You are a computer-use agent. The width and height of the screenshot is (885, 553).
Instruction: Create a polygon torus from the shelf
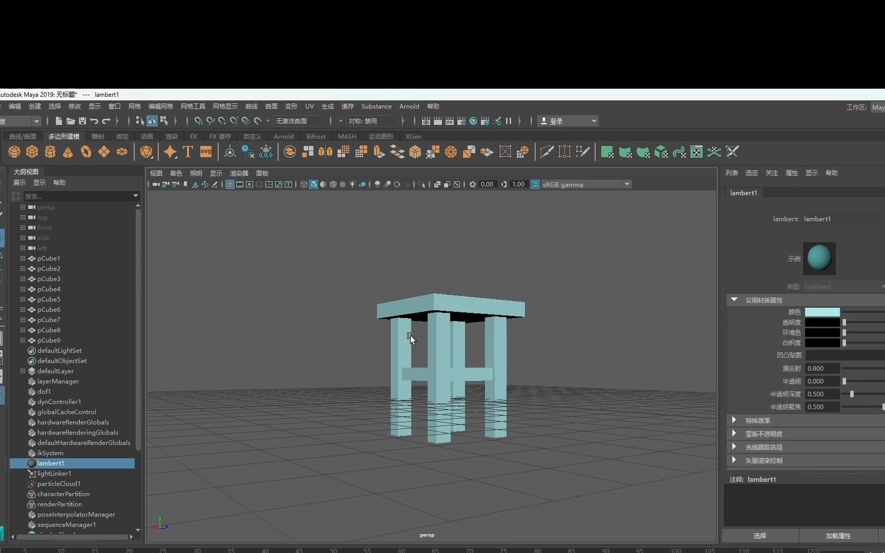click(x=86, y=152)
